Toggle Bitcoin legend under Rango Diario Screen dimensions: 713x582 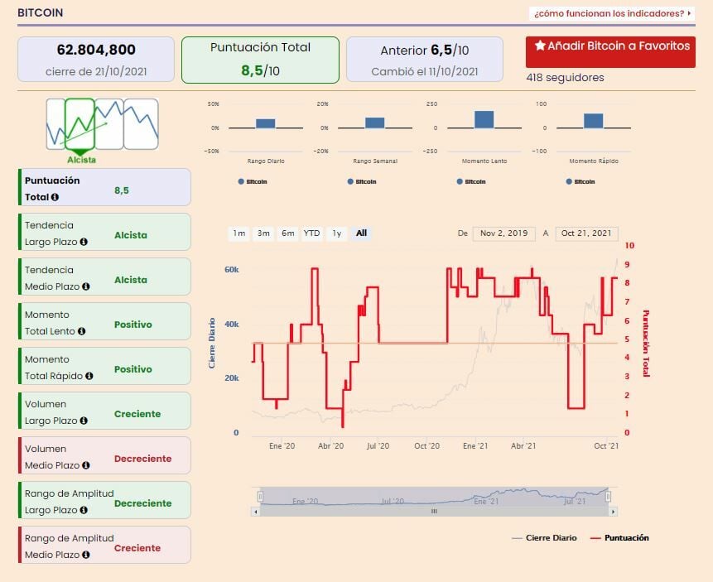click(253, 181)
